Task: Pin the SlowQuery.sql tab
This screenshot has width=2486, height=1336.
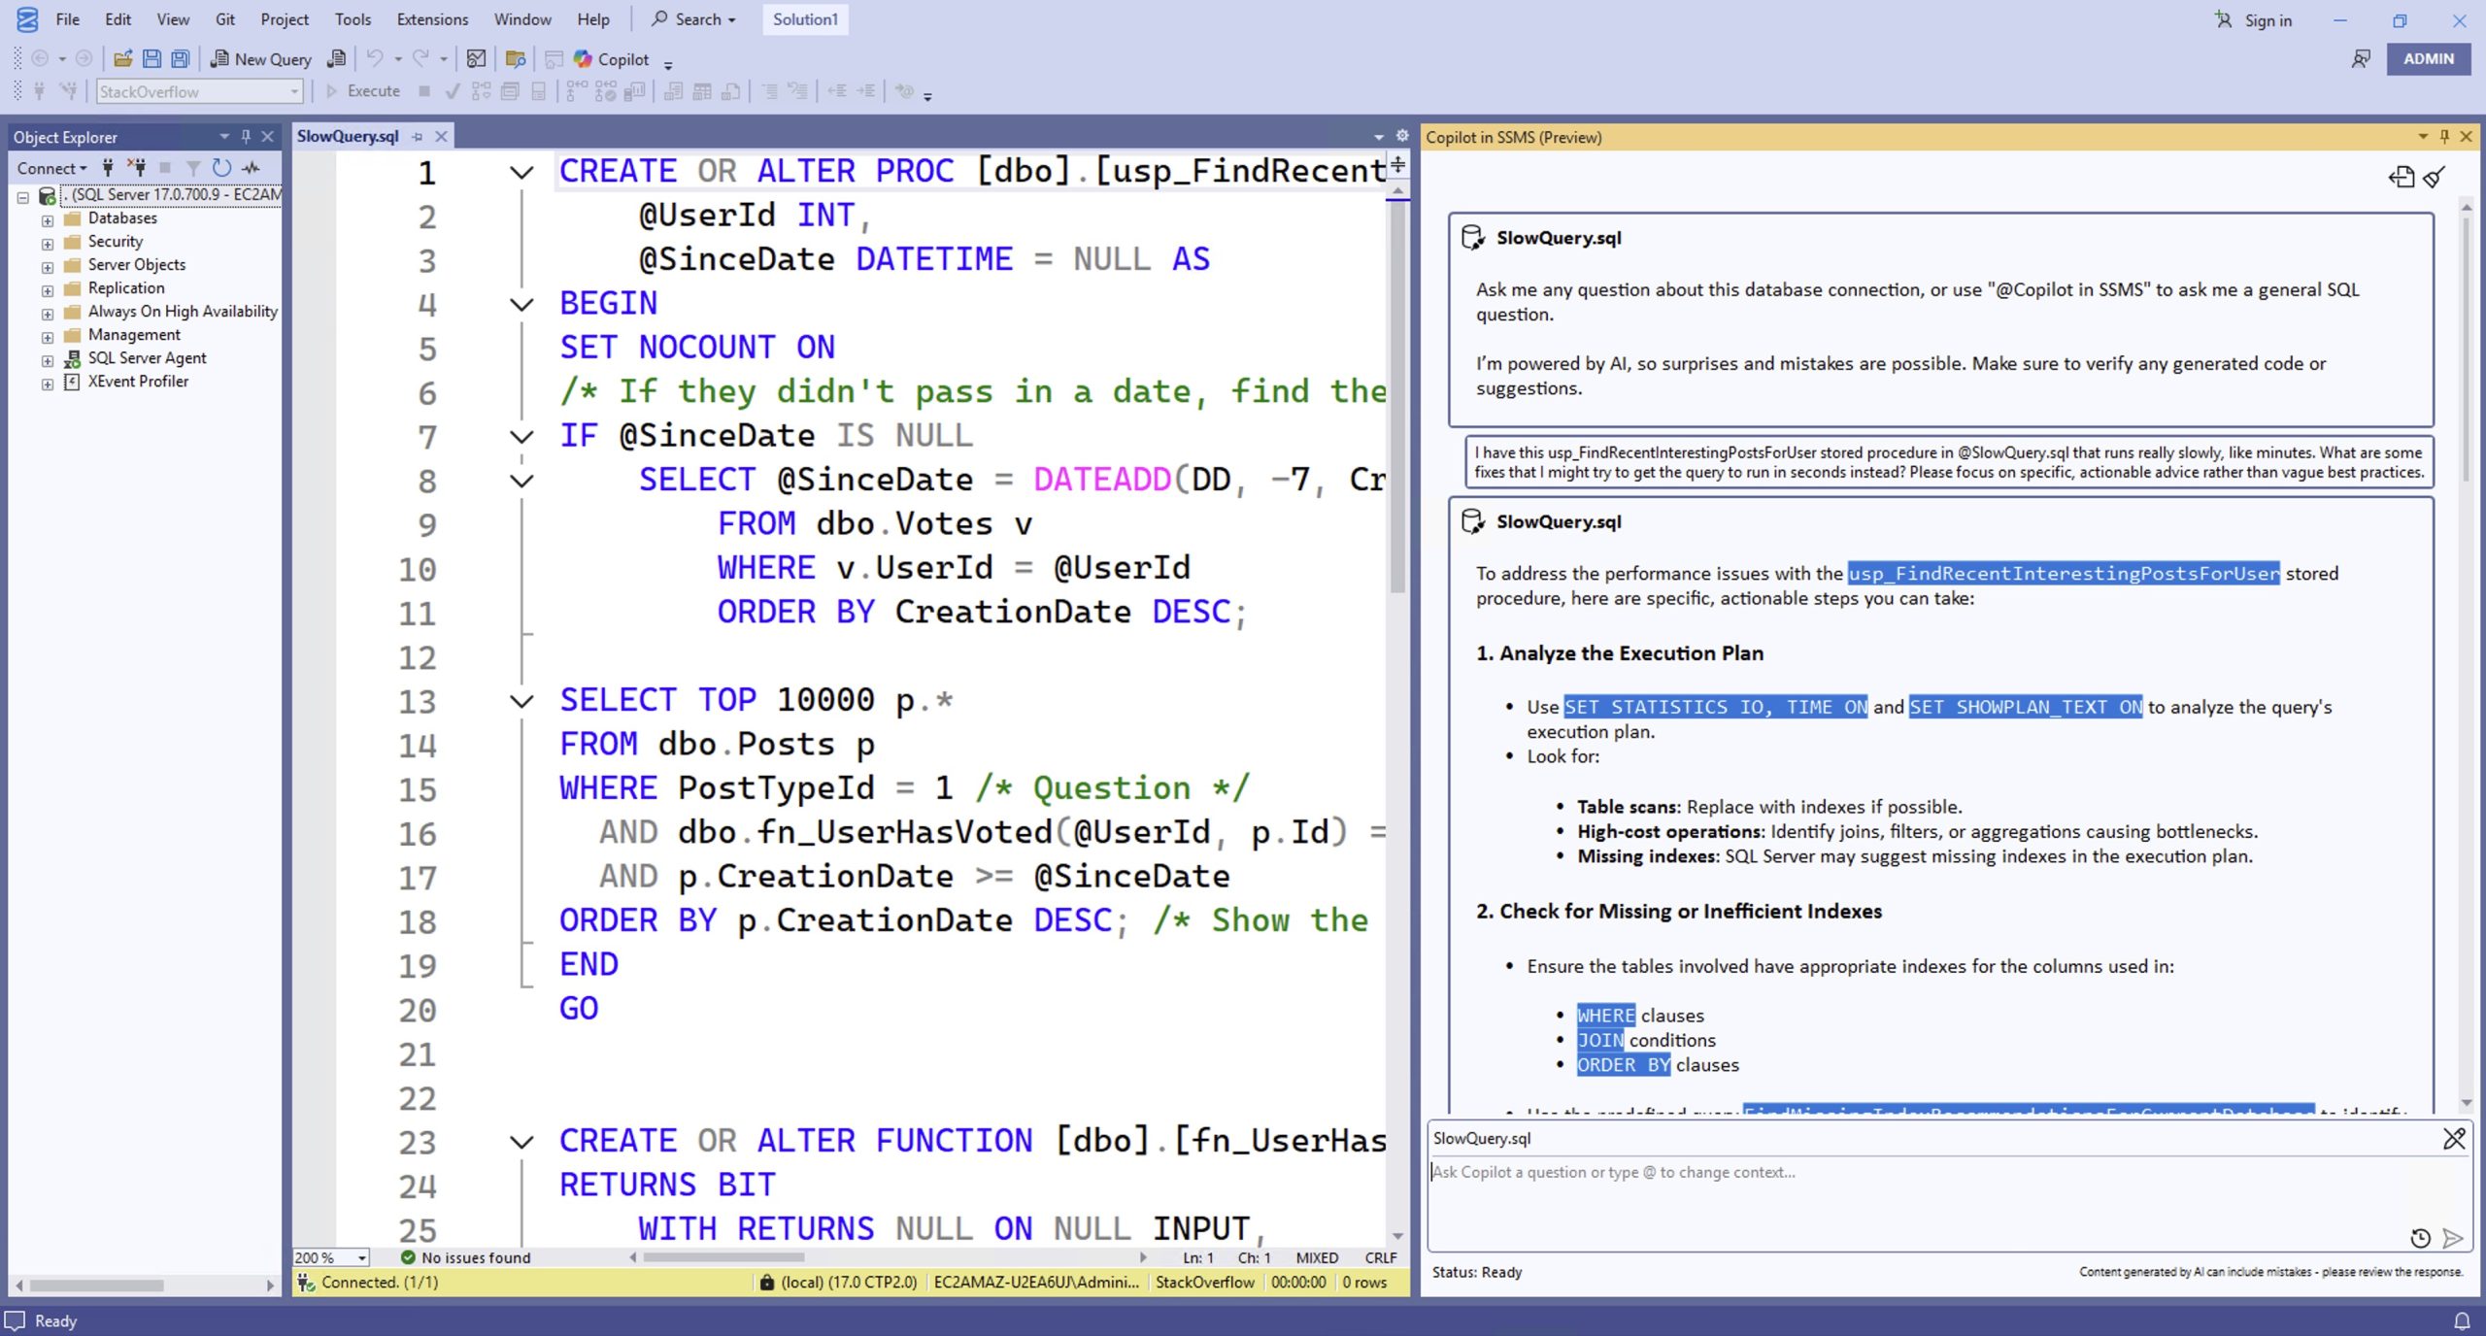Action: pyautogui.click(x=418, y=137)
